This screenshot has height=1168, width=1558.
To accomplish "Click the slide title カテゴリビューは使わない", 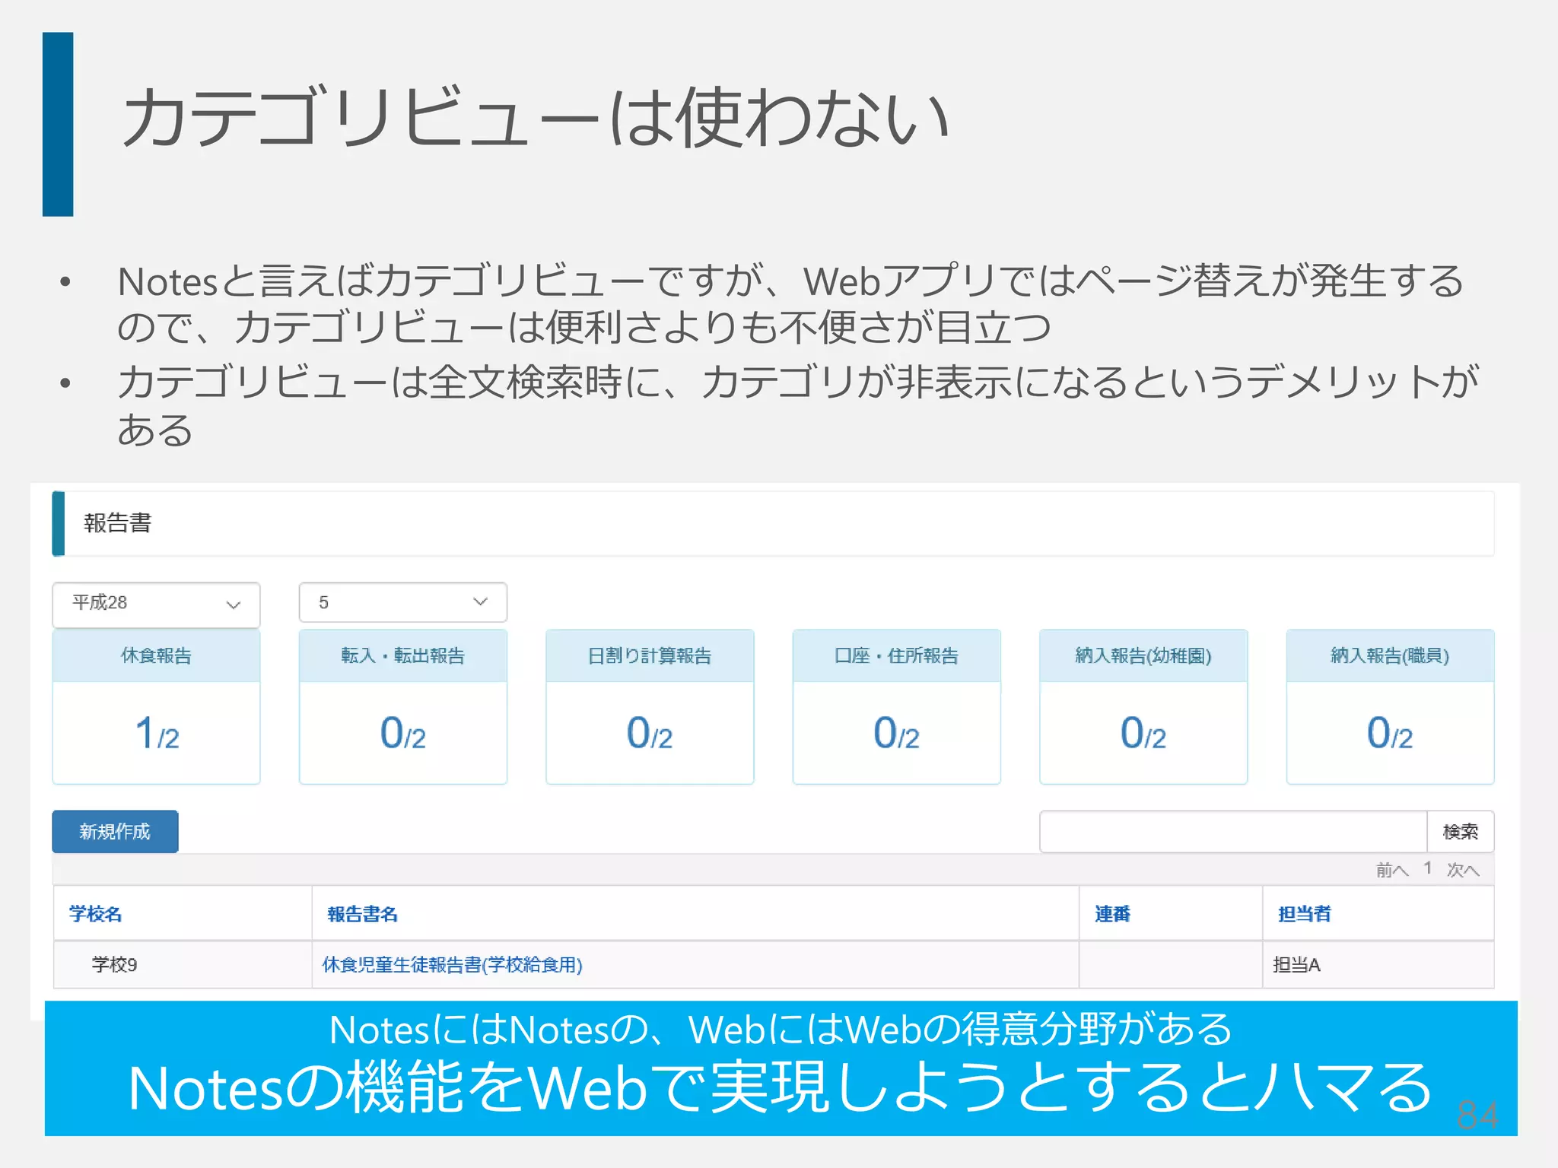I will pyautogui.click(x=536, y=118).
